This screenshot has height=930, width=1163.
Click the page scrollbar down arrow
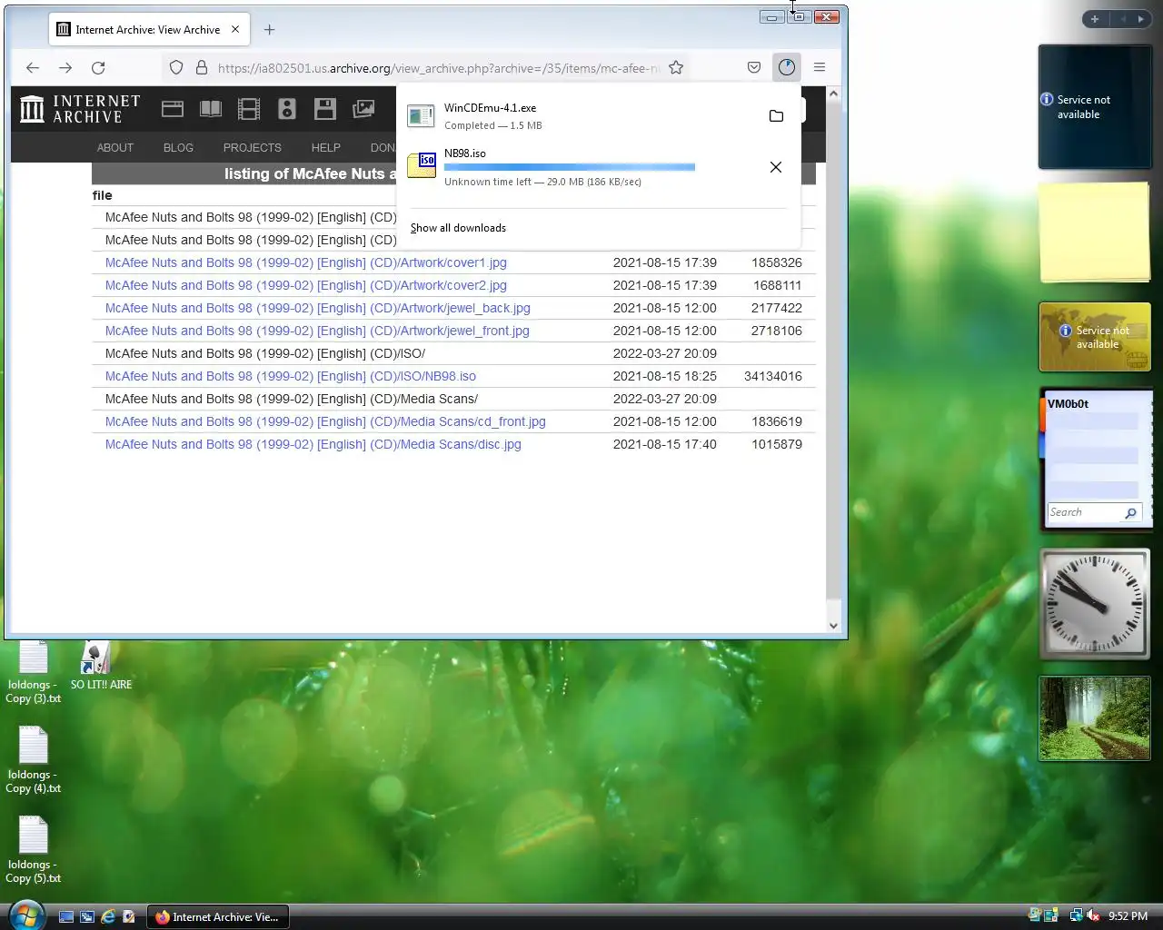834,625
